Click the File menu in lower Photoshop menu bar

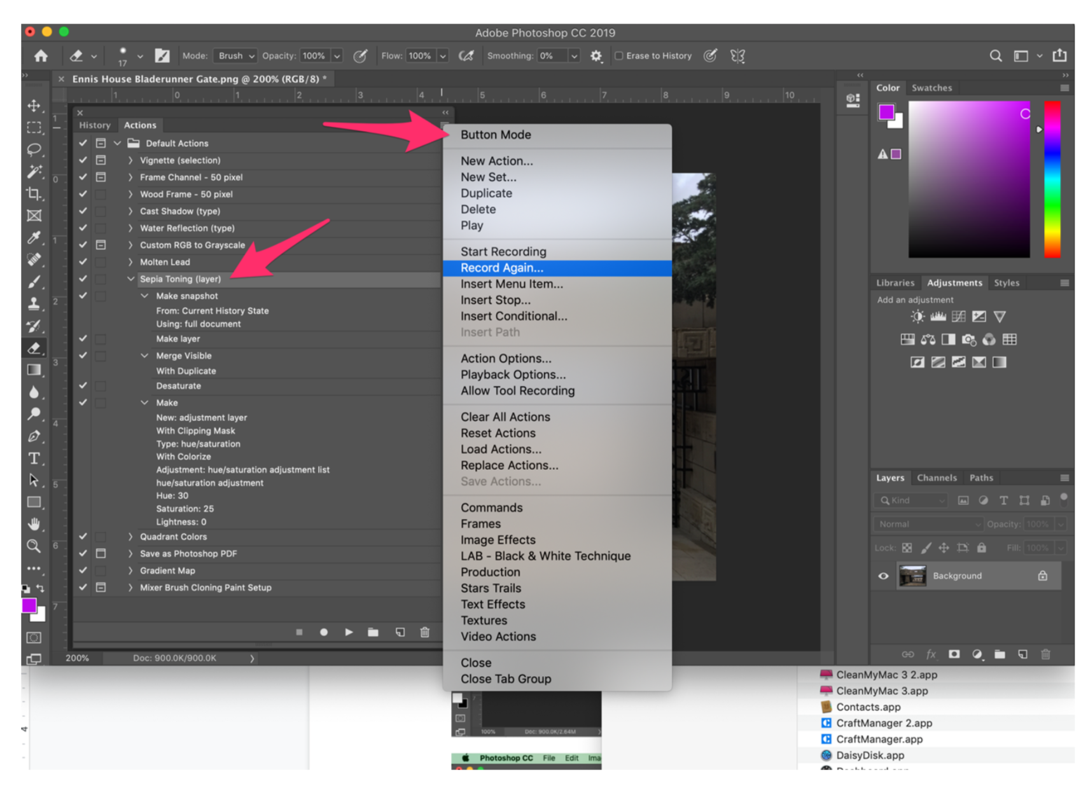[548, 758]
